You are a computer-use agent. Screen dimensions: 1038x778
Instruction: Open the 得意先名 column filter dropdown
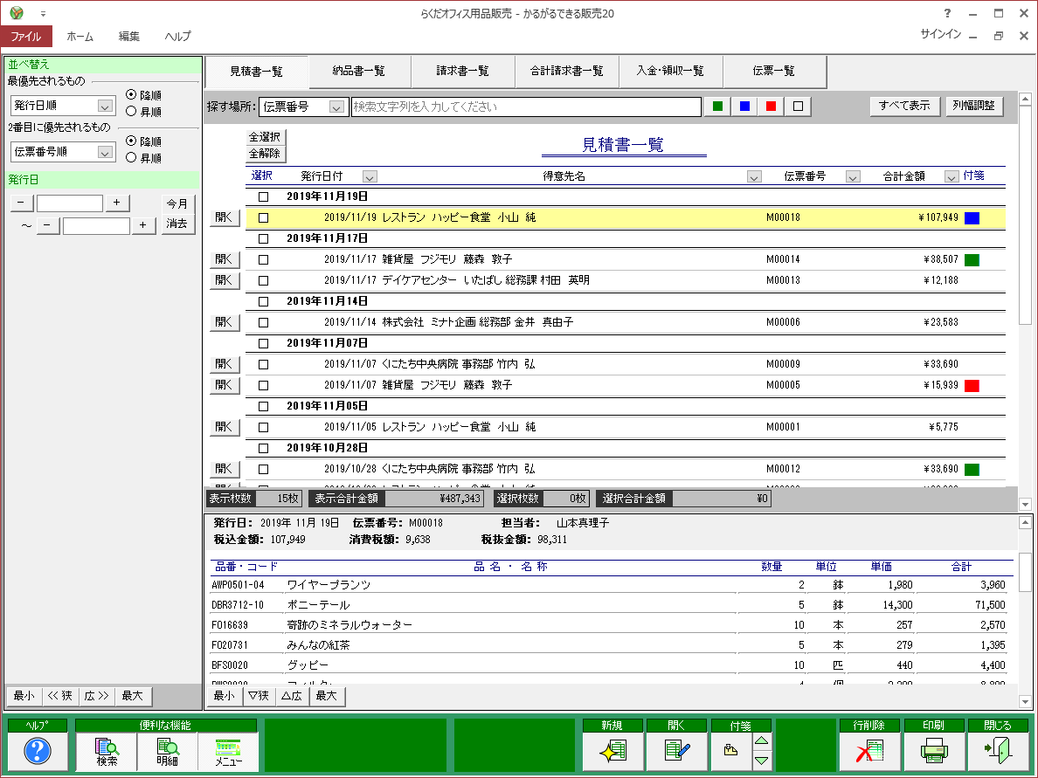coord(754,176)
